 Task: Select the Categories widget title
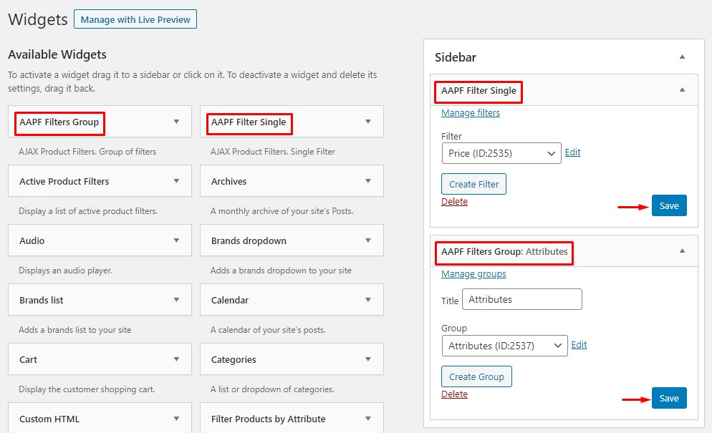[x=234, y=359]
